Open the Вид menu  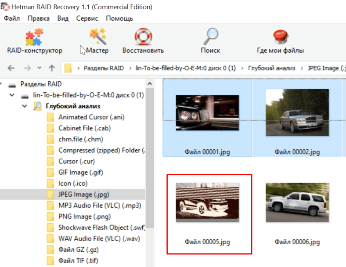(63, 18)
